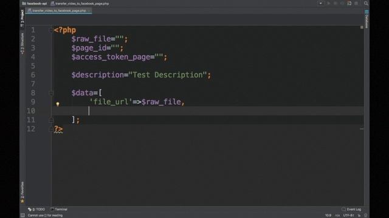Change the UTF-8 file encoding
This screenshot has width=389, height=218.
click(348, 216)
